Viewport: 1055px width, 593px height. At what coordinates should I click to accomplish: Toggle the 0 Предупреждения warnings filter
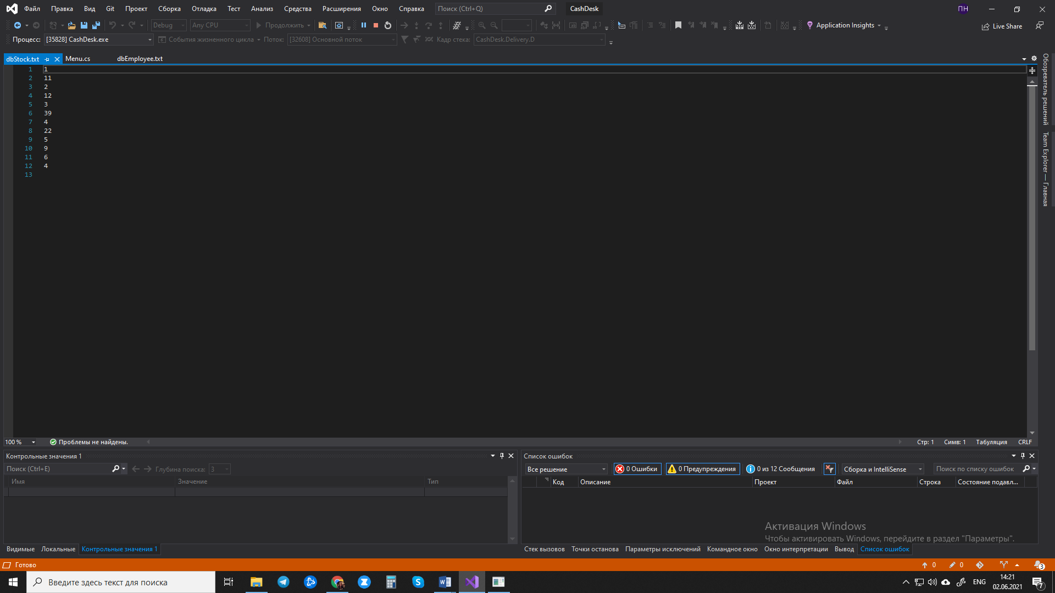[702, 469]
